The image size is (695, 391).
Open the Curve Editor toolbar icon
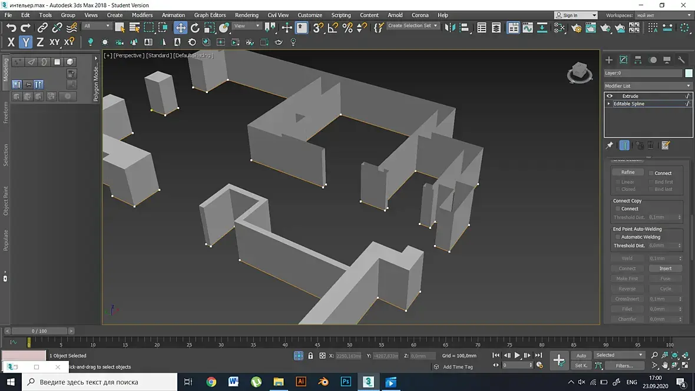click(527, 28)
